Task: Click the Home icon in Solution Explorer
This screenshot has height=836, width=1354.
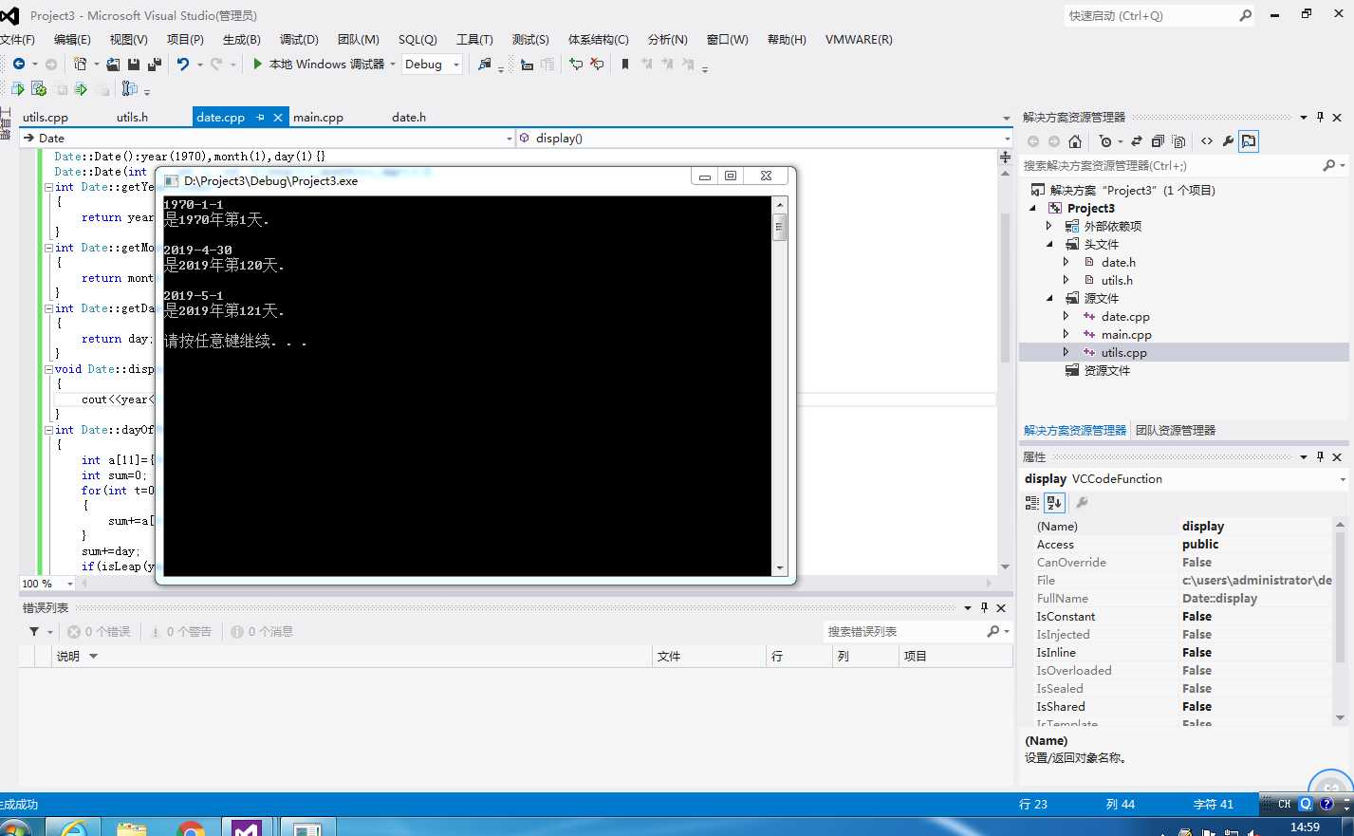Action: 1074,141
